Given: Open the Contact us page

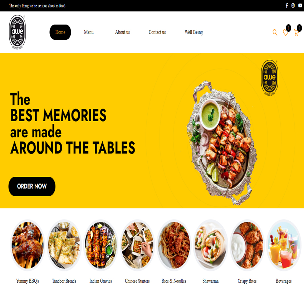Looking at the screenshot, I should (157, 32).
